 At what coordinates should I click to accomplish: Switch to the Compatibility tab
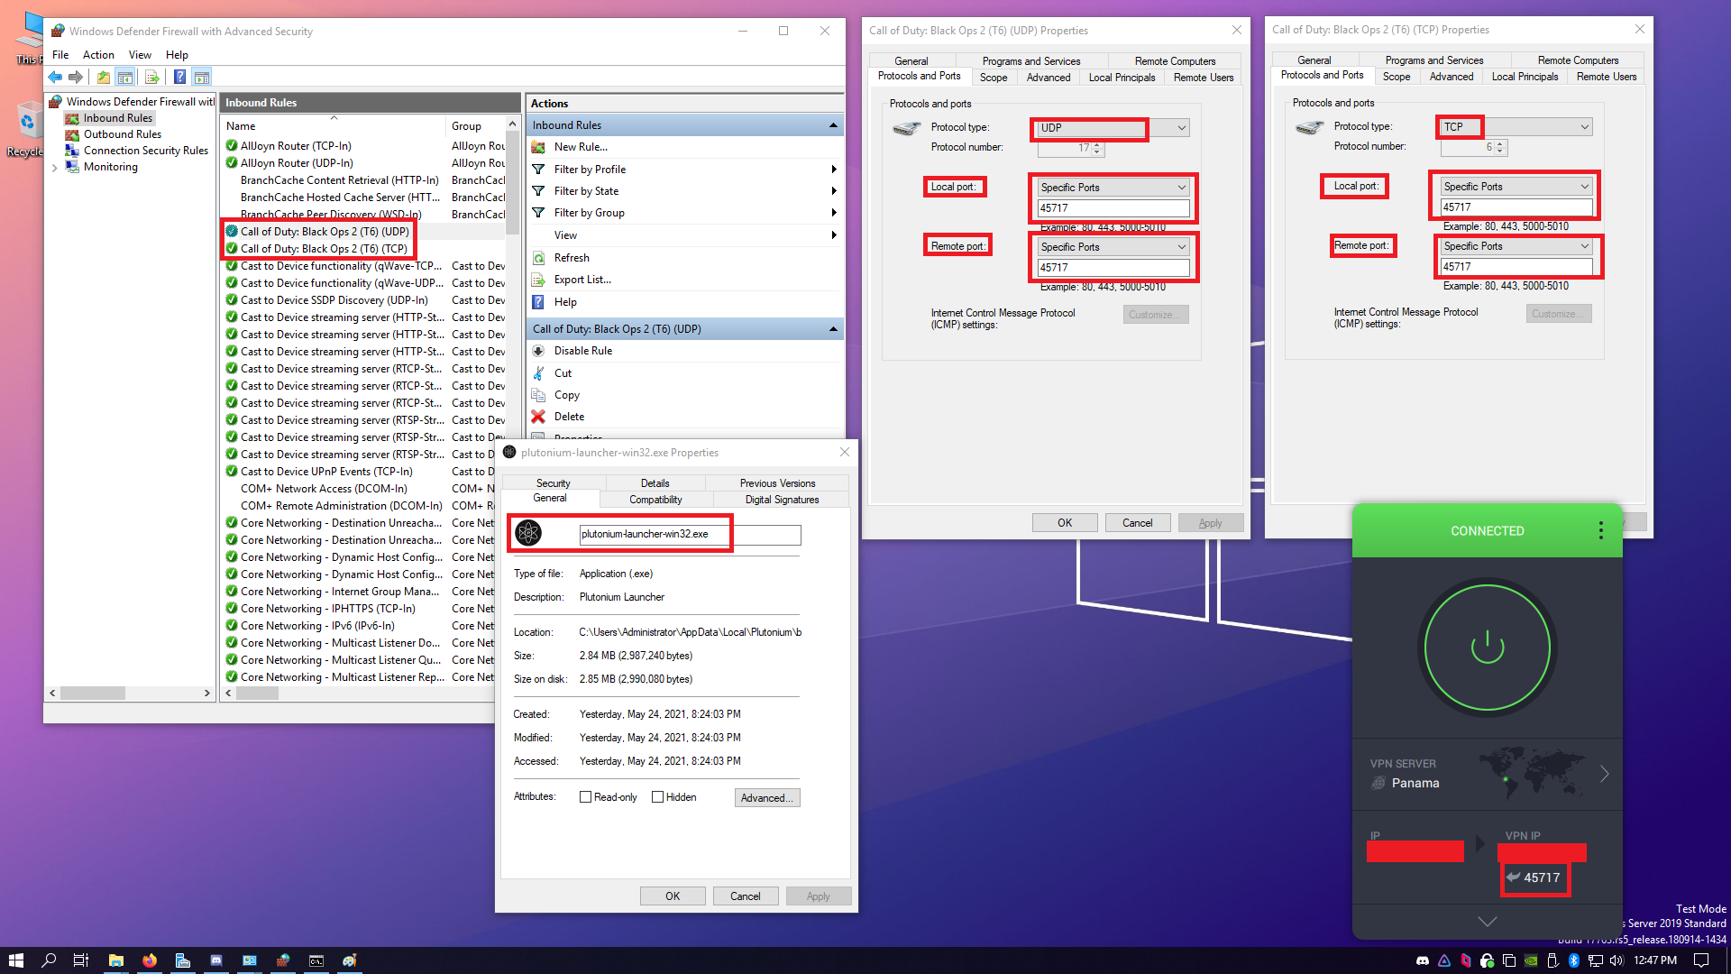tap(655, 500)
